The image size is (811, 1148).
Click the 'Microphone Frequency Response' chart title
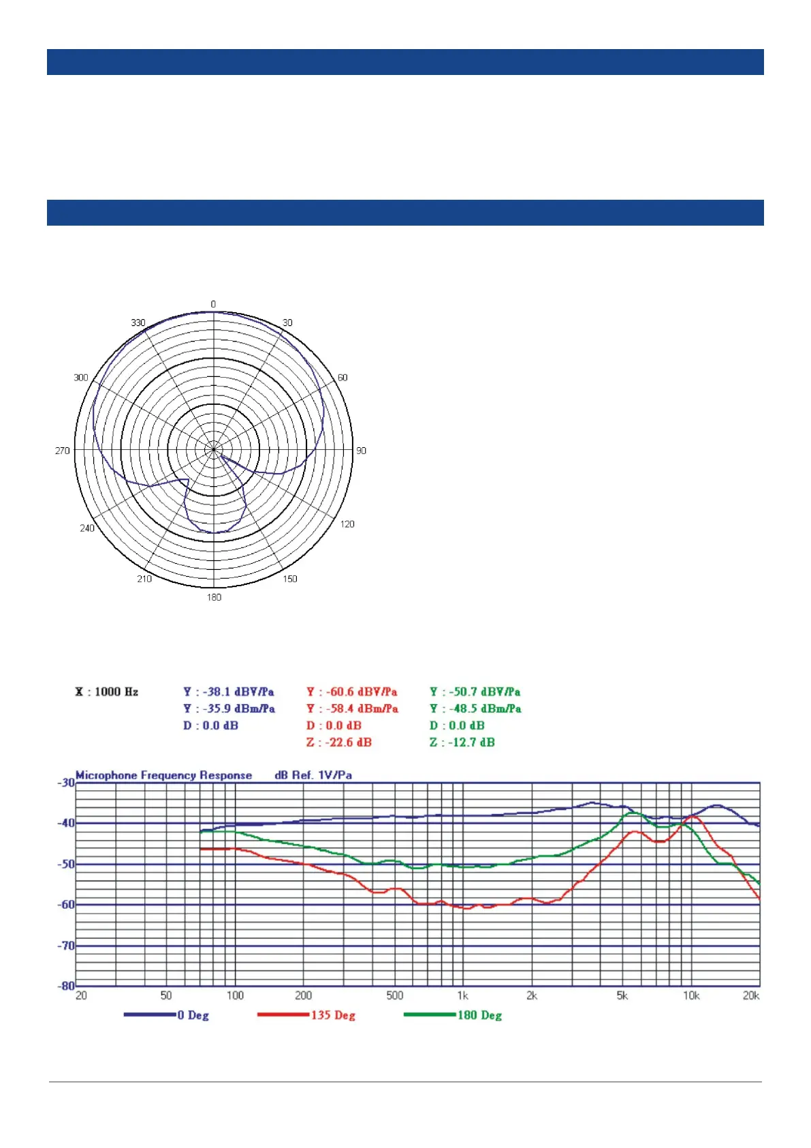click(163, 775)
